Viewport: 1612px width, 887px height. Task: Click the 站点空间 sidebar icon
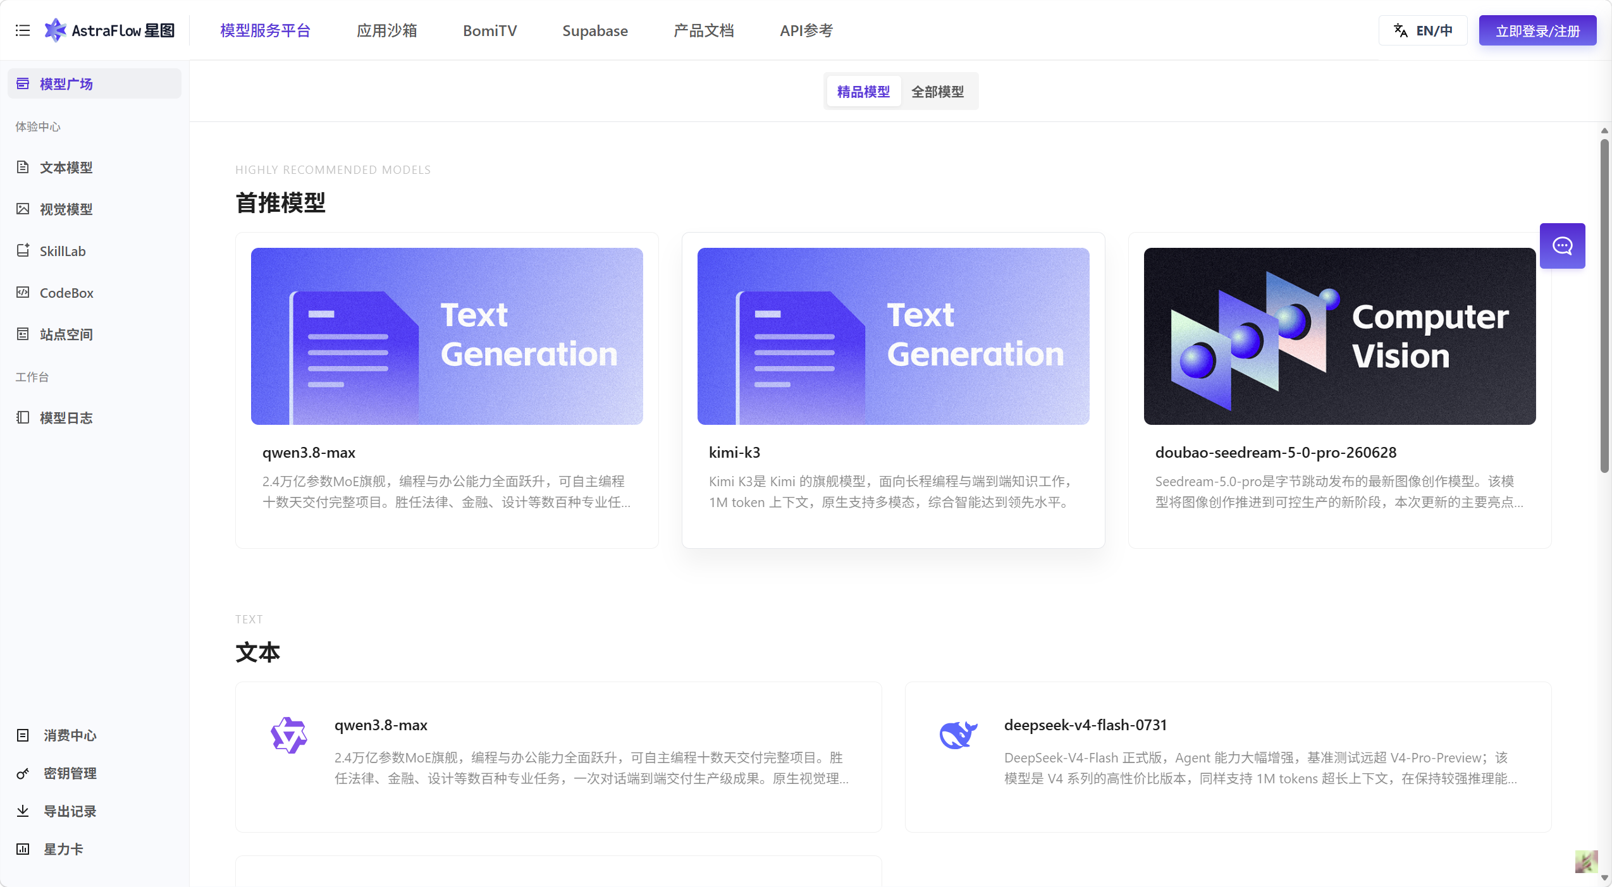click(x=23, y=334)
